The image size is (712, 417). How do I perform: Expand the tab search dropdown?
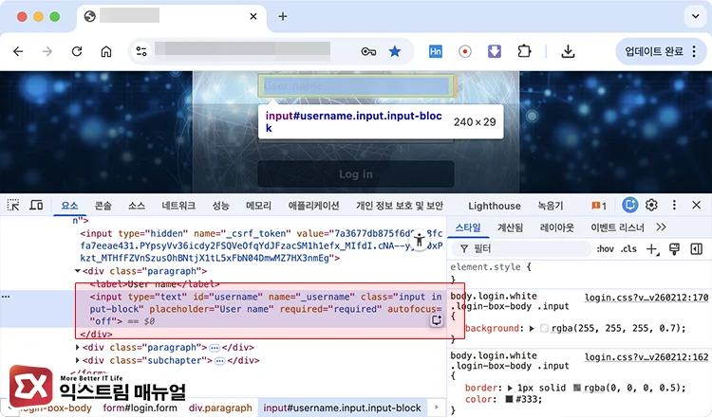click(x=695, y=17)
